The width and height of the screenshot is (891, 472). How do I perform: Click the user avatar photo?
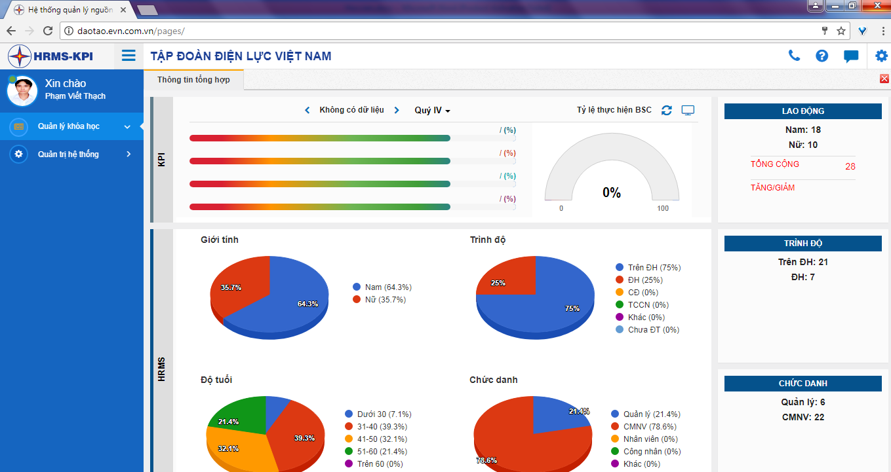tap(22, 90)
